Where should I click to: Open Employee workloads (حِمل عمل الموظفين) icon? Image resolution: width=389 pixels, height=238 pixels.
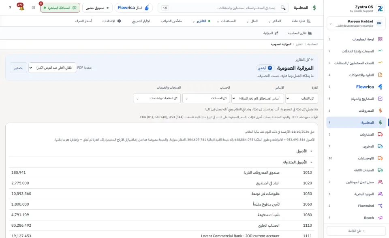tap(380, 182)
